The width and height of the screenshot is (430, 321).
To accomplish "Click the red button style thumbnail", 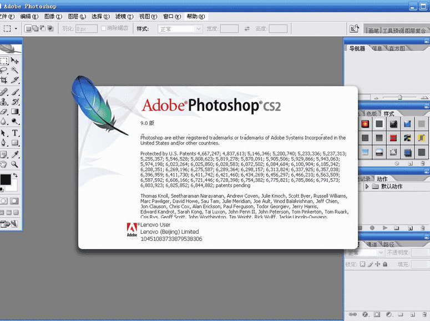I will click(365, 123).
